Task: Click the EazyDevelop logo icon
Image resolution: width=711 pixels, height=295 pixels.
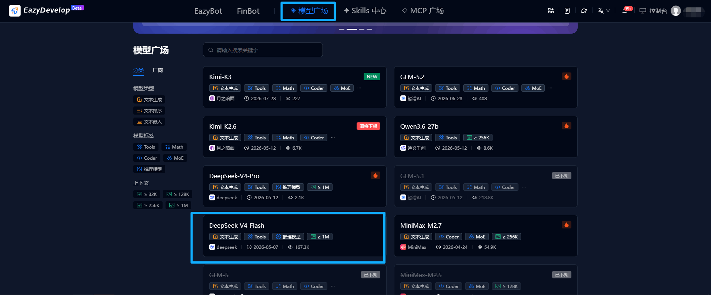Action: [x=15, y=11]
